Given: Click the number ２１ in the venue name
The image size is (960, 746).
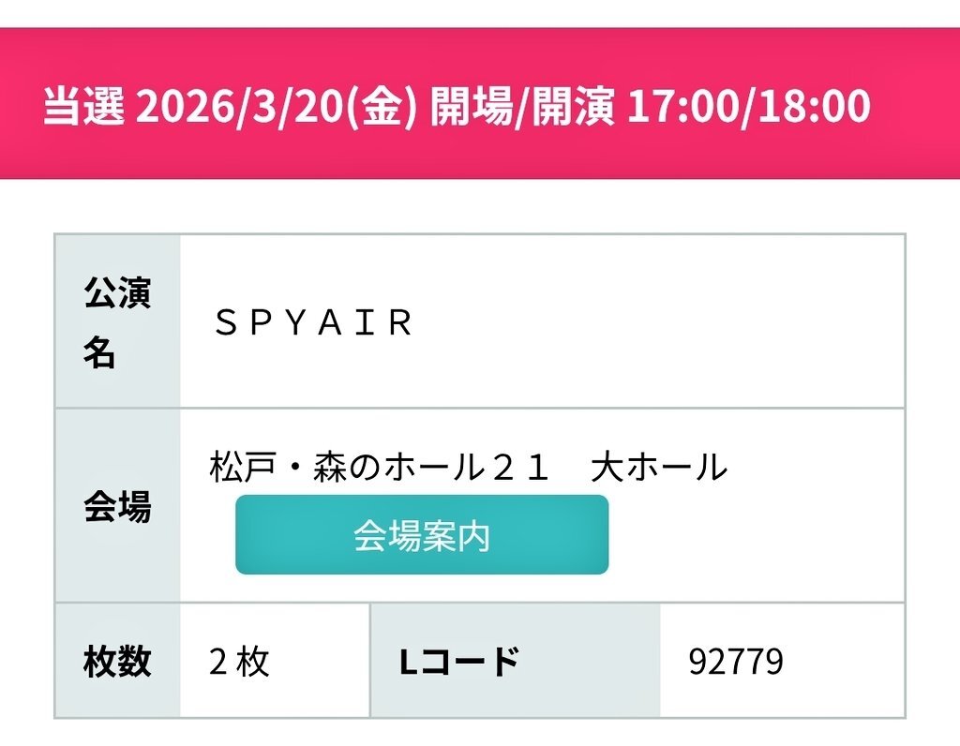Looking at the screenshot, I should (521, 467).
